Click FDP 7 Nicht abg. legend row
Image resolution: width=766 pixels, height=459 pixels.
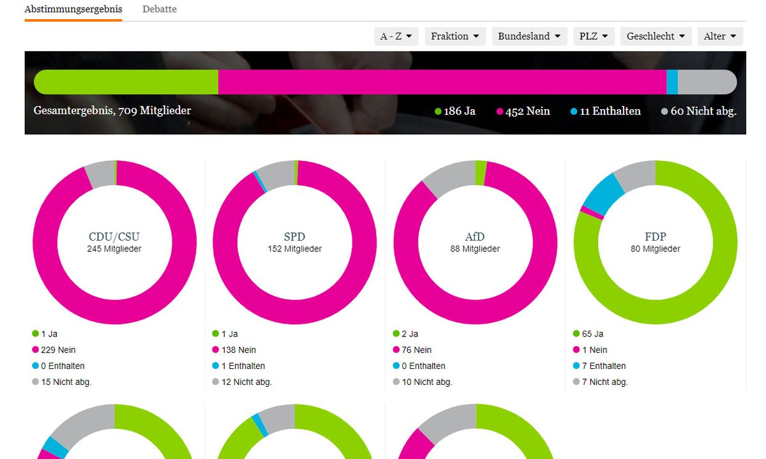(601, 382)
